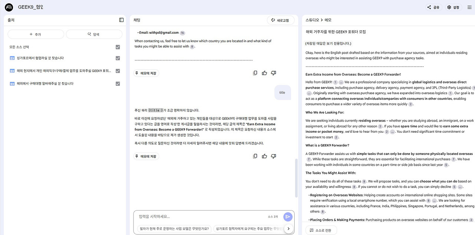Screen dimensions: 475x235
Task: Collapse the 출처 sources panel
Action: click(121, 20)
